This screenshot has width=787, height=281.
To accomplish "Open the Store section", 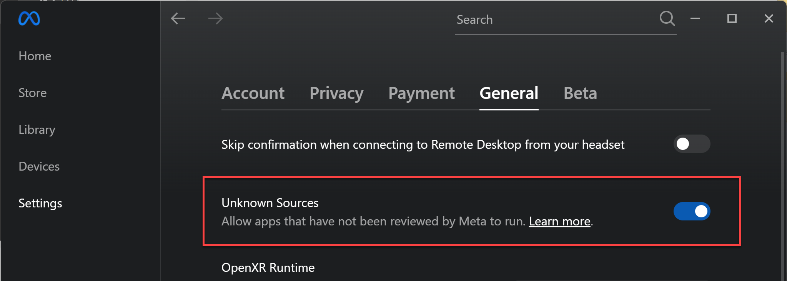I will [x=33, y=93].
